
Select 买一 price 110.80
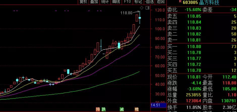click(194, 47)
